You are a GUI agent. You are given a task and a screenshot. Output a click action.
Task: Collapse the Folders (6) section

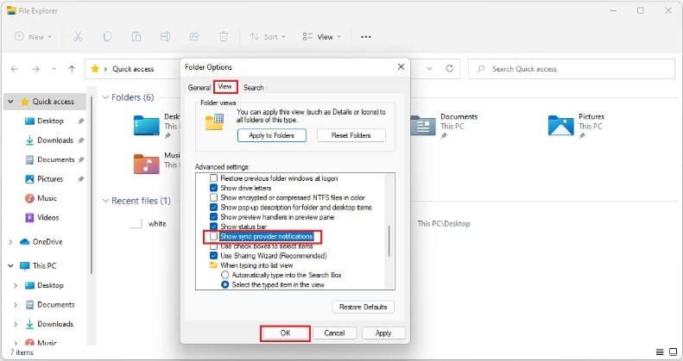[105, 97]
